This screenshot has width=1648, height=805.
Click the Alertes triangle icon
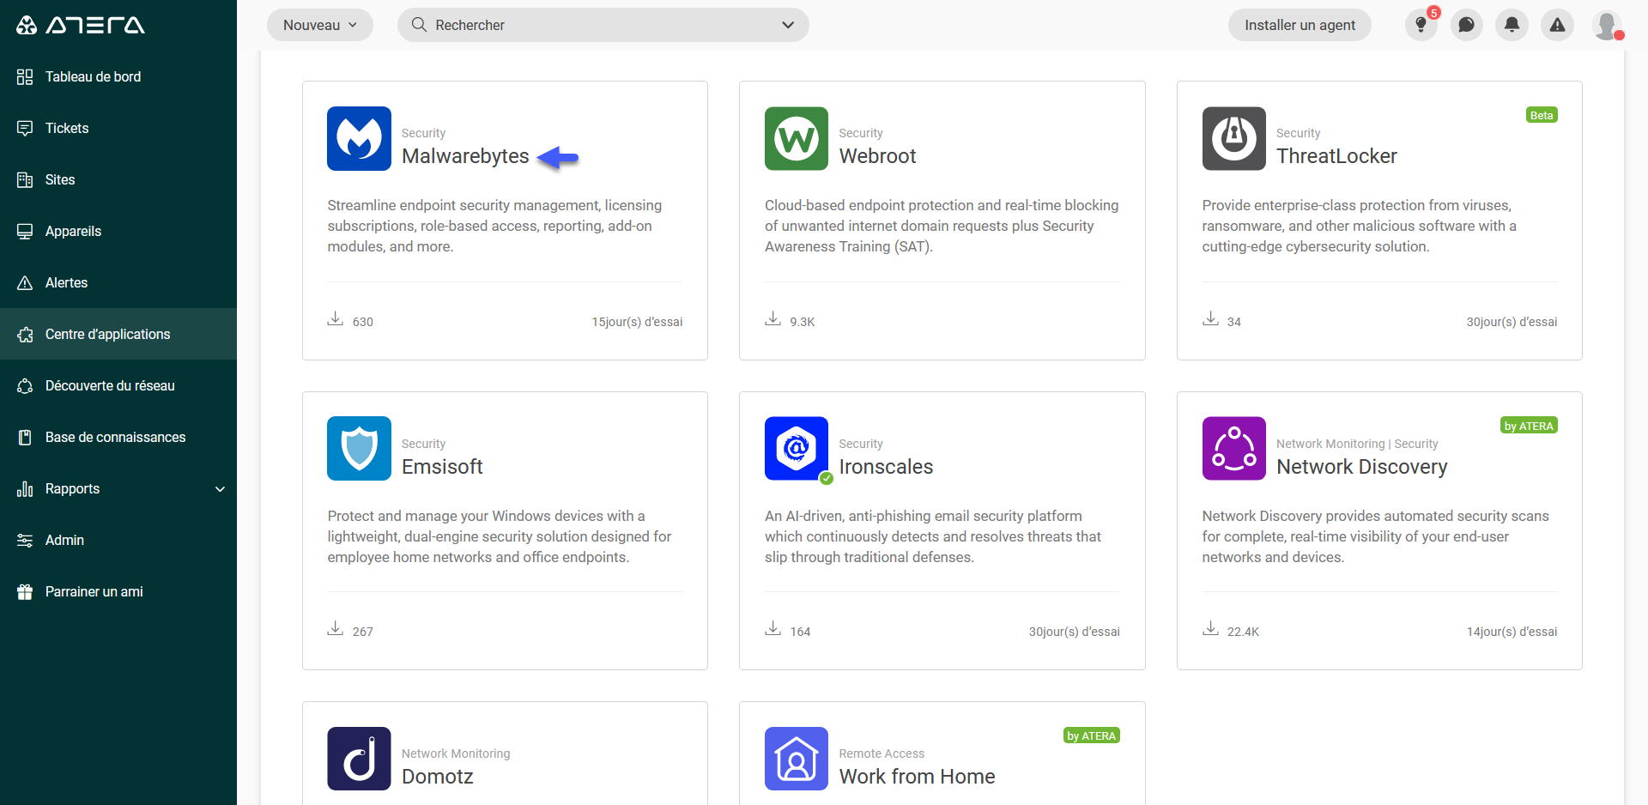tap(25, 283)
